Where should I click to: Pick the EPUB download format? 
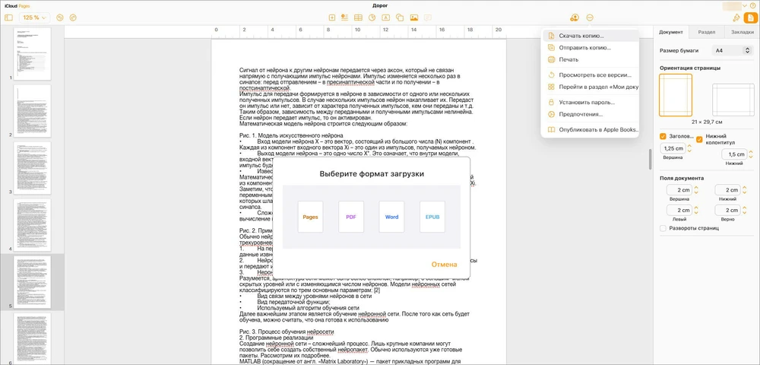(x=432, y=217)
